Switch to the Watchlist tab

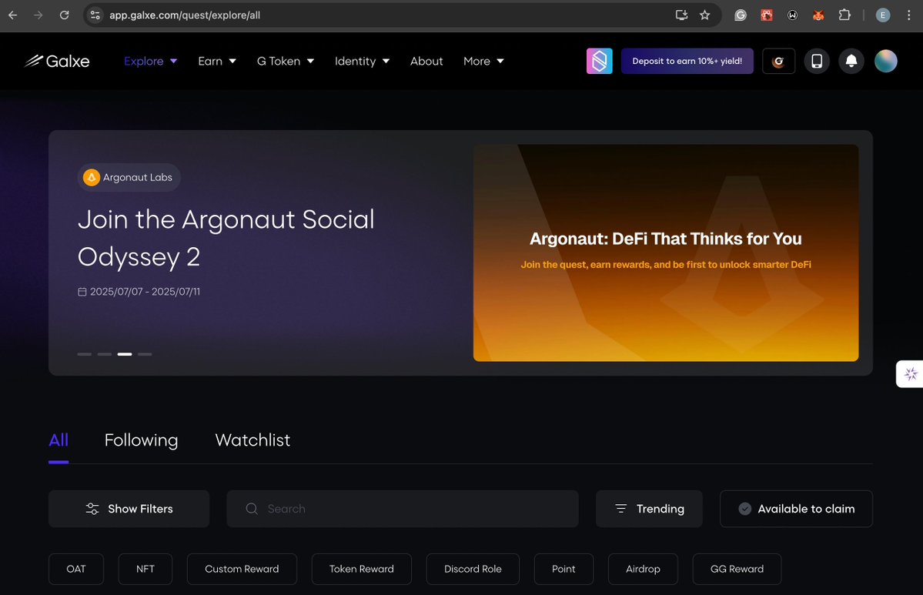point(252,440)
